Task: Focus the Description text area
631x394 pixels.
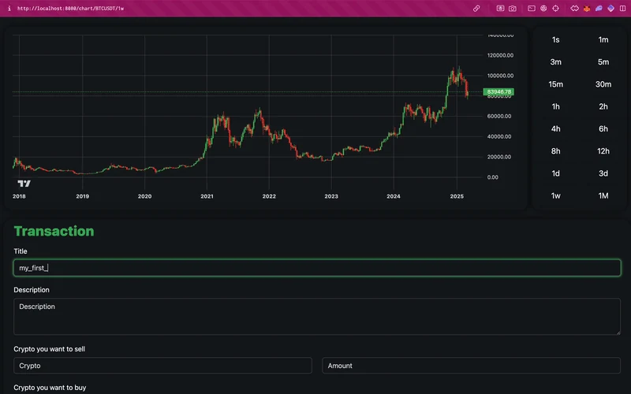Action: (317, 317)
